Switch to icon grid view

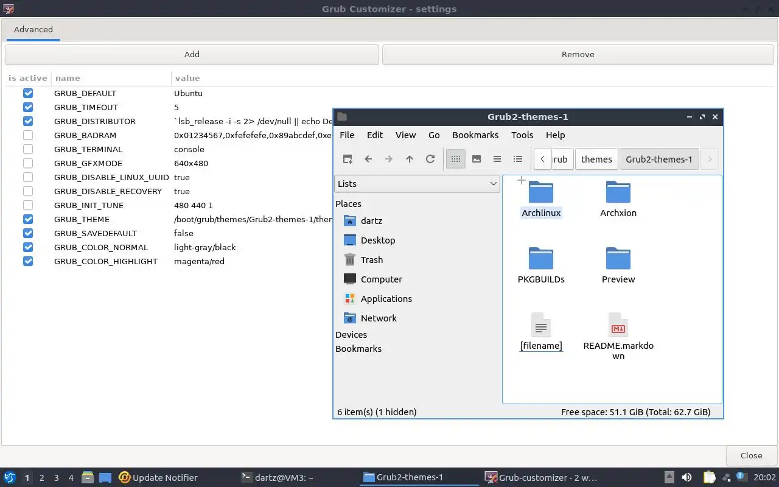(x=456, y=159)
